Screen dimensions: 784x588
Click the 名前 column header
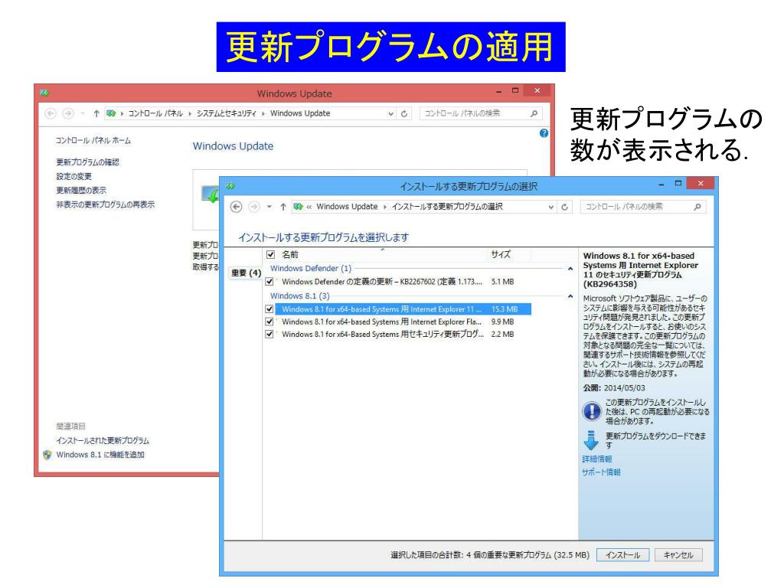(x=290, y=254)
